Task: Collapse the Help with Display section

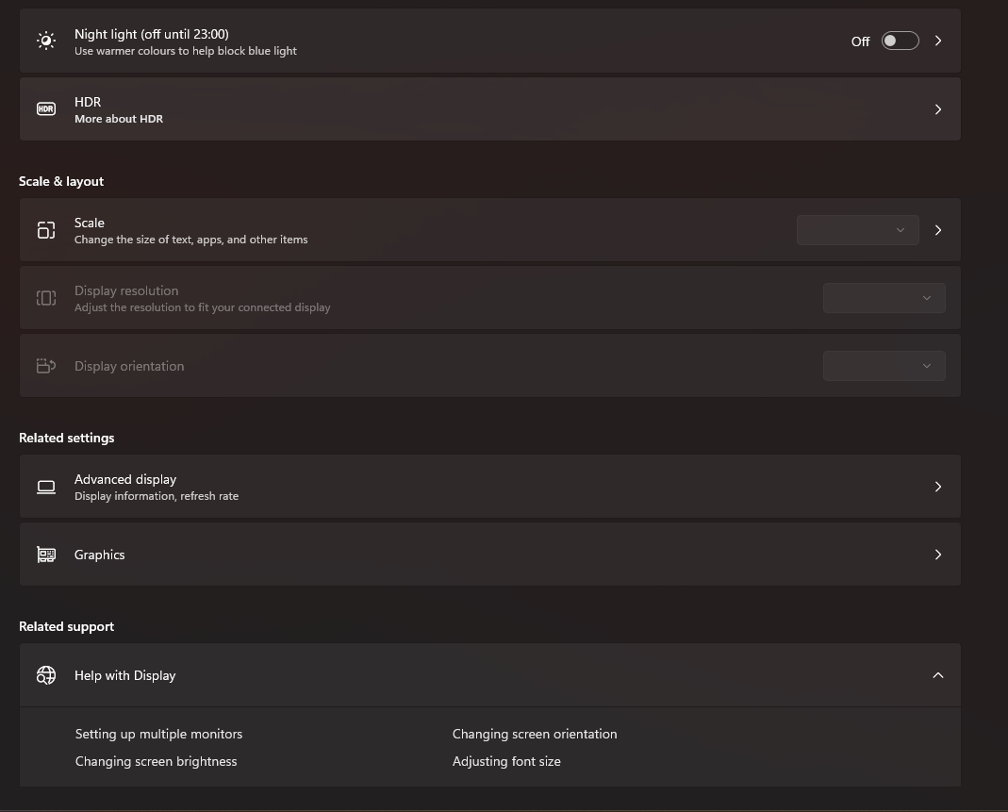Action: tap(938, 675)
